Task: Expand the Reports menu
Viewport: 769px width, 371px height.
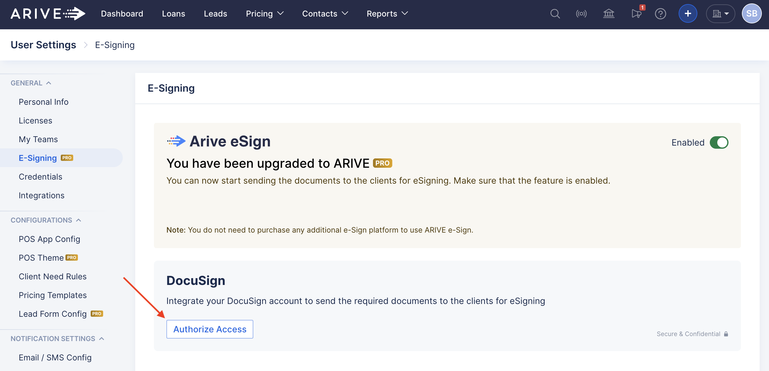Action: [387, 14]
